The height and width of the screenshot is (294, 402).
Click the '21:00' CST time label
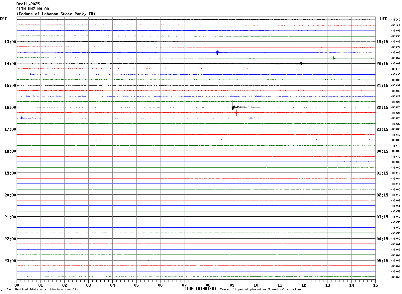tap(10, 217)
